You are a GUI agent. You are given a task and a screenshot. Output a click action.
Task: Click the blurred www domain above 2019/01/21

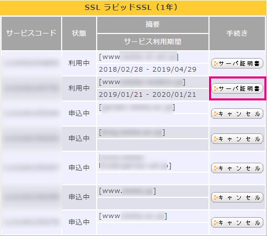coord(142,82)
